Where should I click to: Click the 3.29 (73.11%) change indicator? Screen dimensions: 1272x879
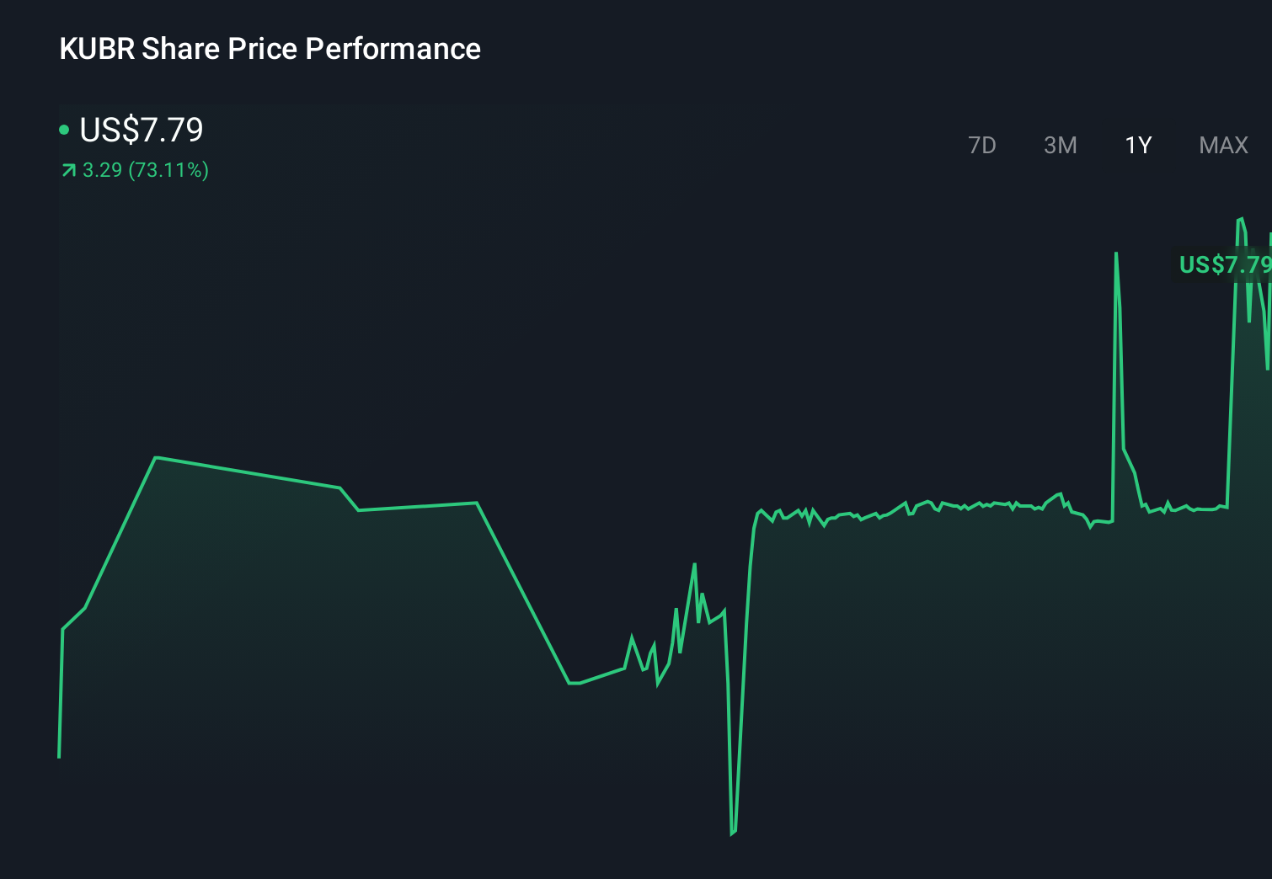pyautogui.click(x=145, y=170)
